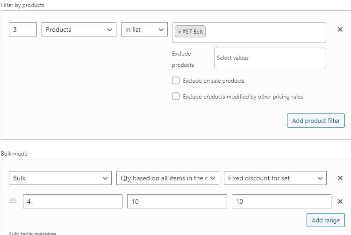Click the discount value field showing 10

point(281,201)
